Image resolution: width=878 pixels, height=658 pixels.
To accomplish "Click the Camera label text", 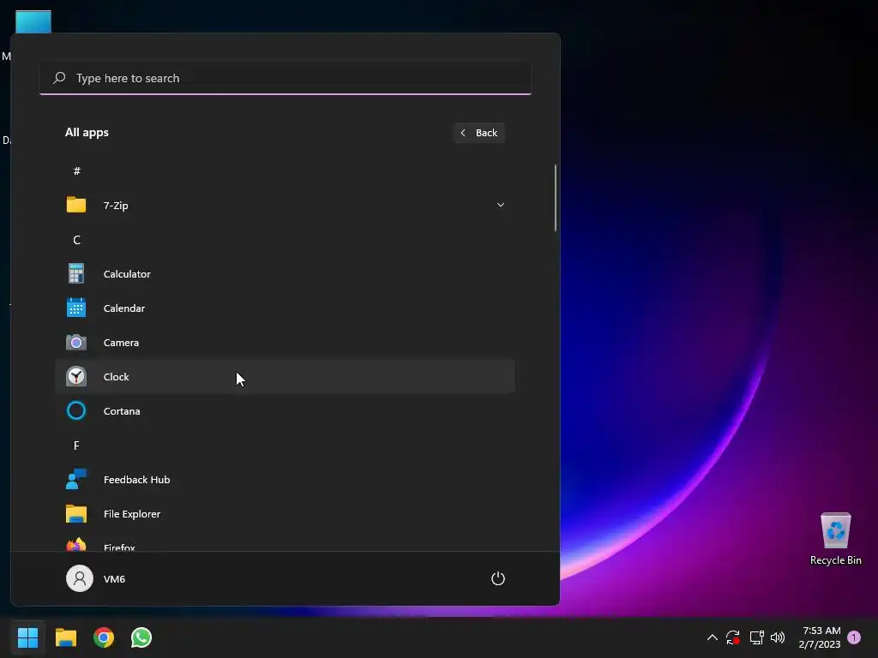I will [x=122, y=343].
